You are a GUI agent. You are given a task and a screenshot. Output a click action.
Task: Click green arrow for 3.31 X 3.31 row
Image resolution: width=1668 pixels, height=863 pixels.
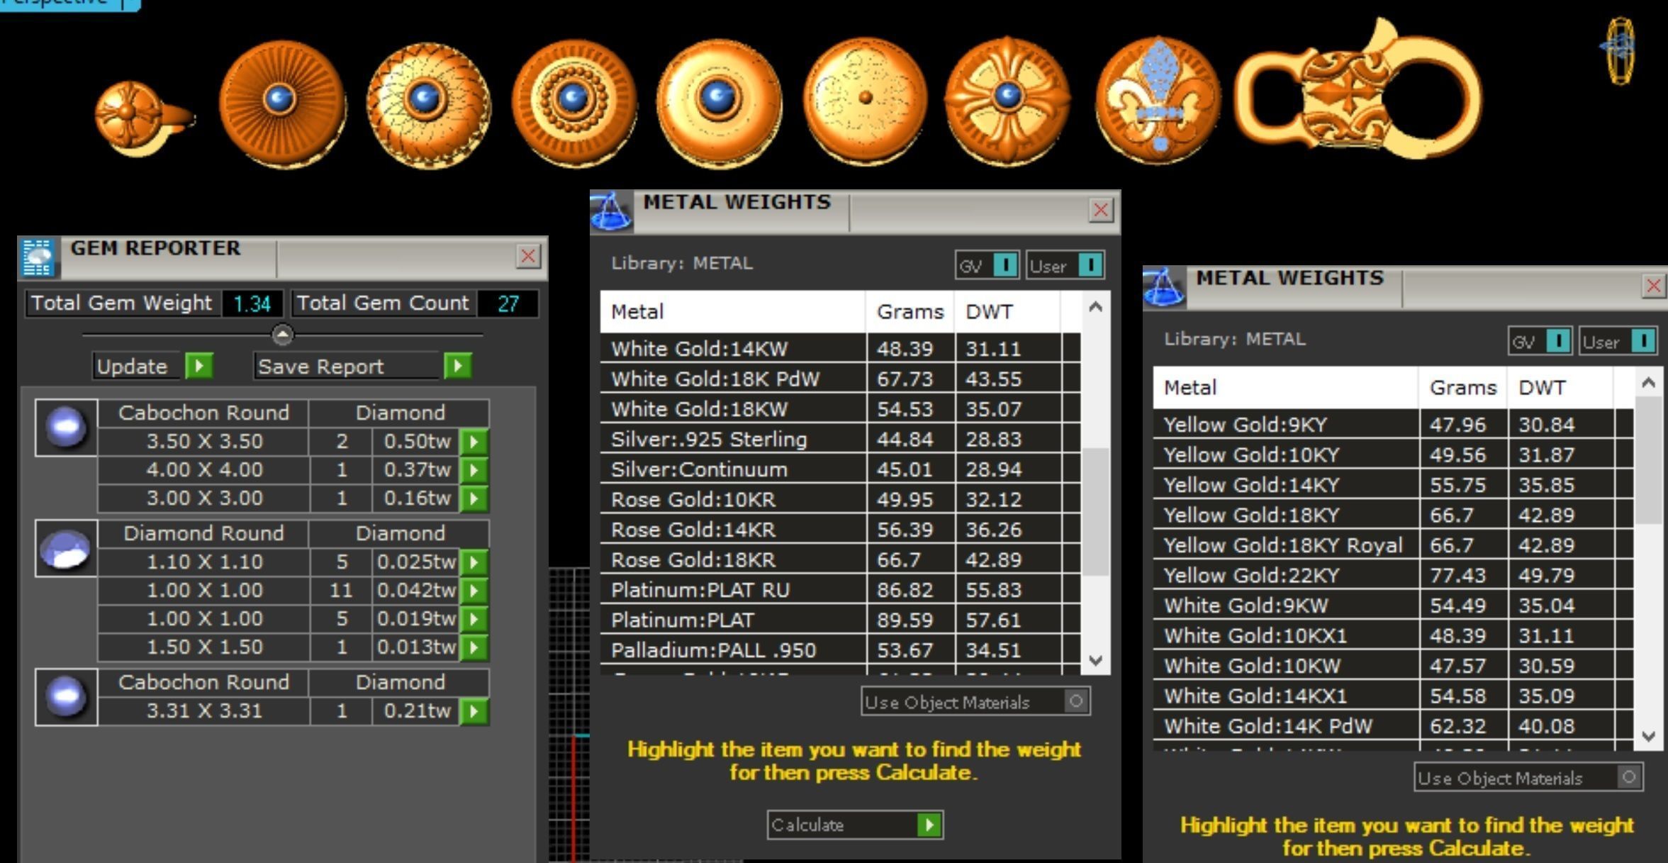[x=474, y=711]
